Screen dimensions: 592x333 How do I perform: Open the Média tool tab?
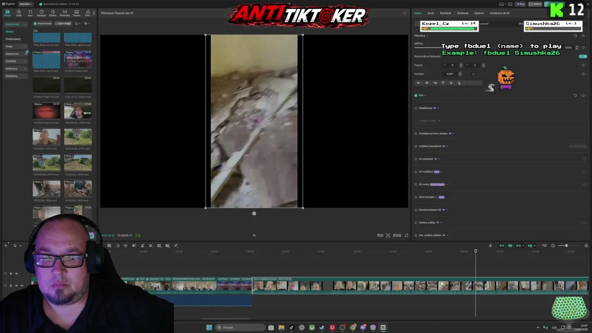point(7,13)
